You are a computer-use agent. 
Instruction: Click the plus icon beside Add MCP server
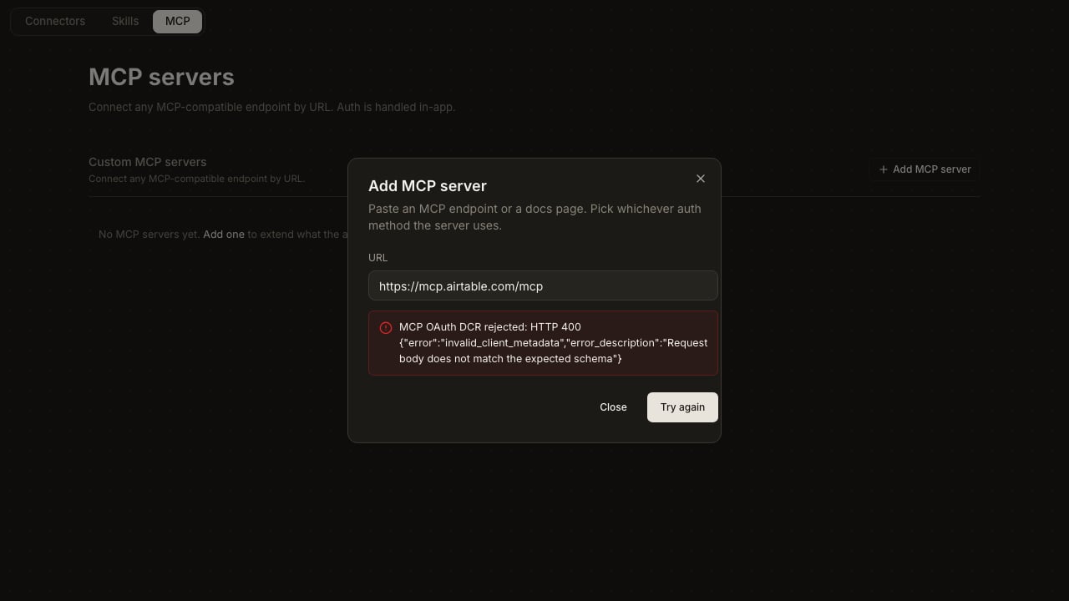(884, 169)
